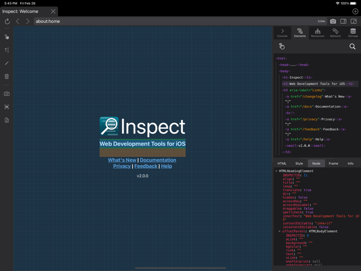Switch to the HTML subtab
Screen dimensions: 361x271
coord(282,163)
